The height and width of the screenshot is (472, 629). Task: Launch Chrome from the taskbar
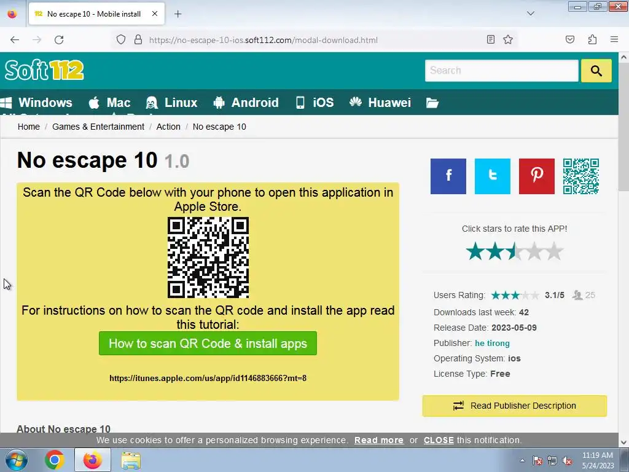pos(55,460)
